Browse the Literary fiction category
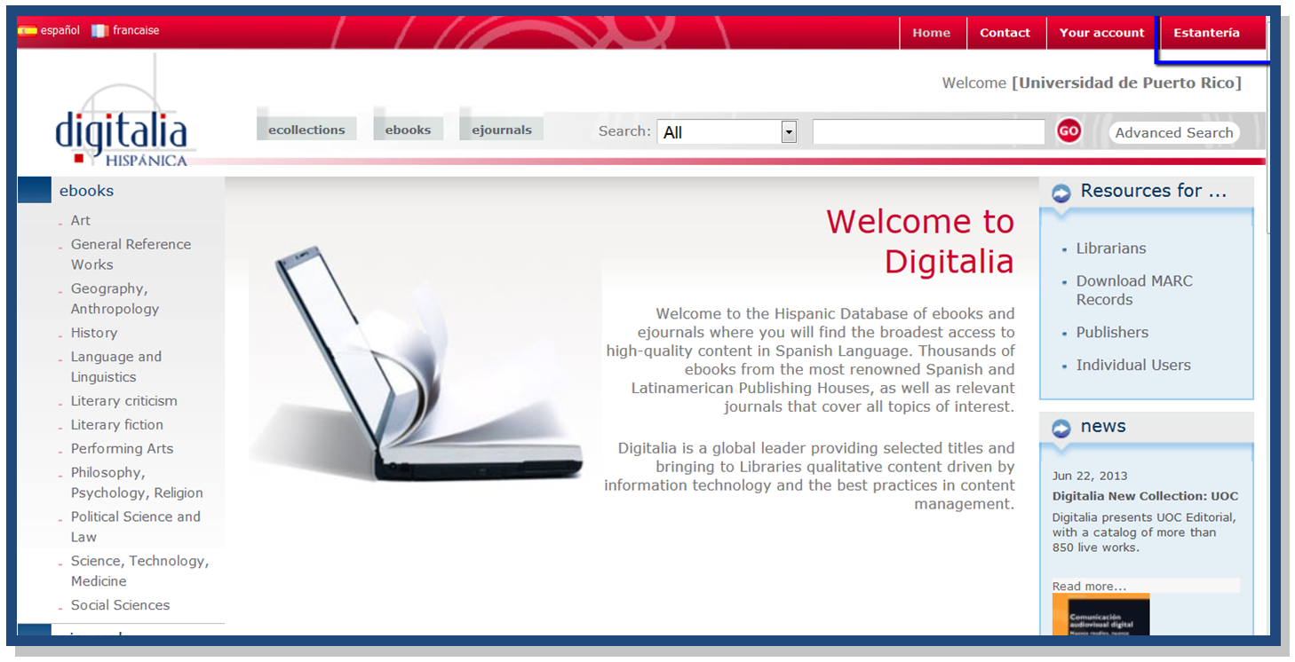Image resolution: width=1295 pixels, height=662 pixels. click(x=117, y=425)
